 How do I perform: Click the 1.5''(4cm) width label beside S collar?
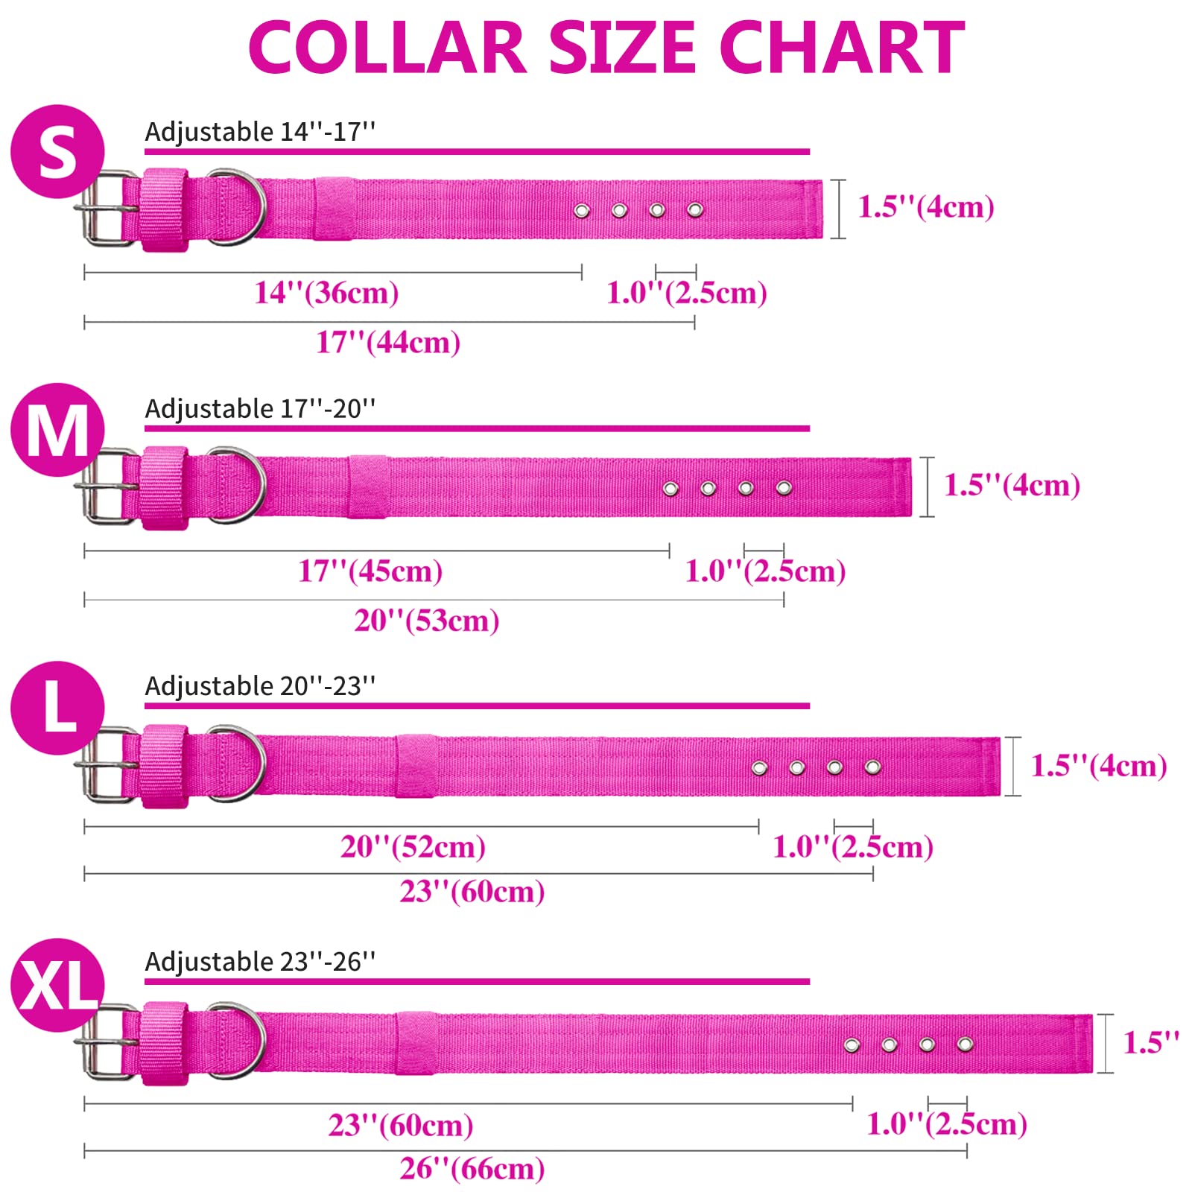[925, 207]
